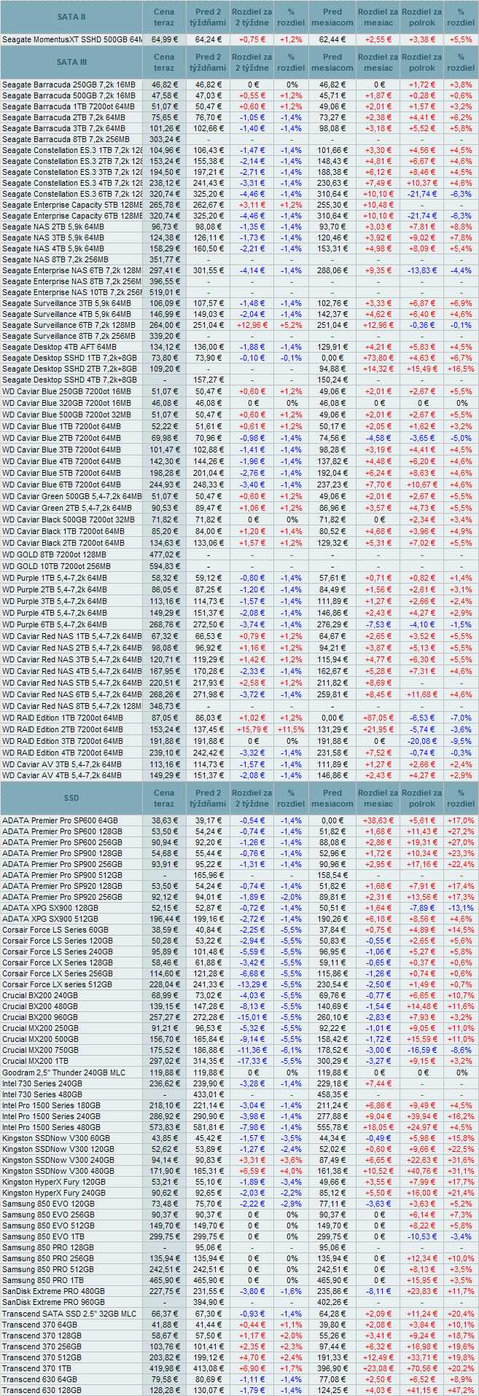Image resolution: width=479 pixels, height=1396 pixels.
Task: Click -4,58 € monthly difference for Caviar Blue 2TB
Action: click(x=378, y=438)
